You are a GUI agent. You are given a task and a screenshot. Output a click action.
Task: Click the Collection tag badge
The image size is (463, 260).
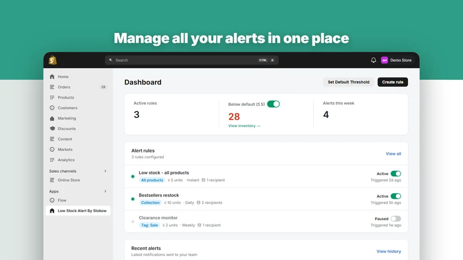(x=150, y=203)
